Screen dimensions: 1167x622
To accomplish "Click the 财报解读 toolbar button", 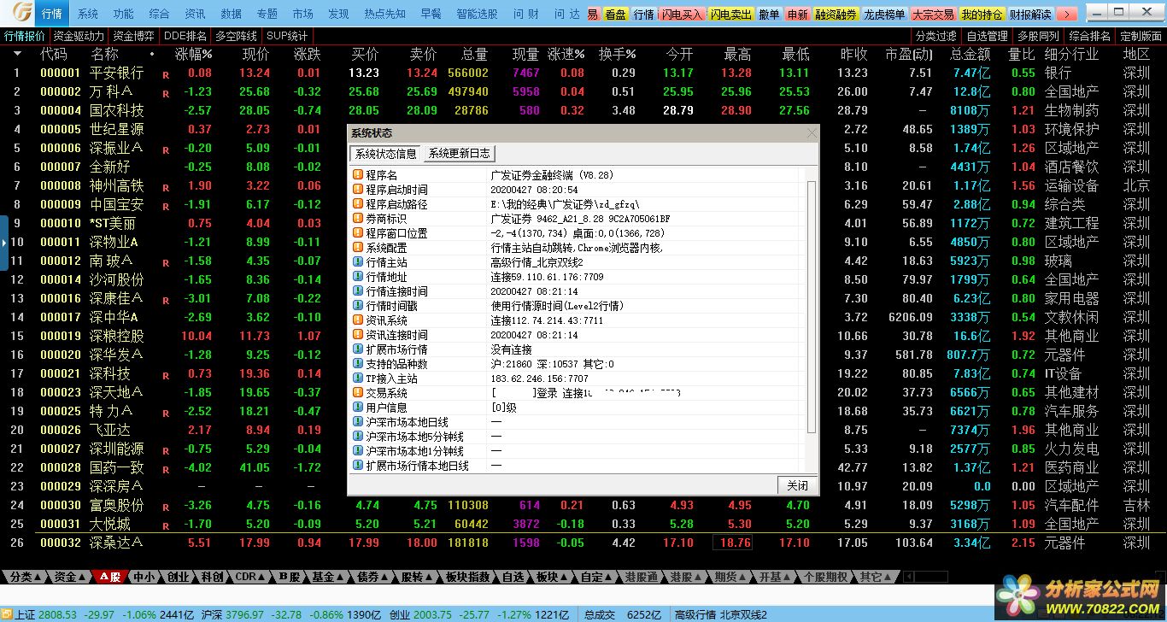I will (x=1030, y=15).
